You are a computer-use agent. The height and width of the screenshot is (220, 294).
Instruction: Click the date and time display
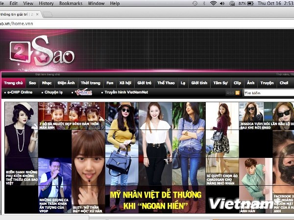(275, 3)
